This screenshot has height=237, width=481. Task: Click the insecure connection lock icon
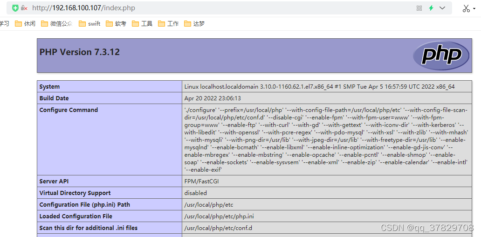point(24,8)
